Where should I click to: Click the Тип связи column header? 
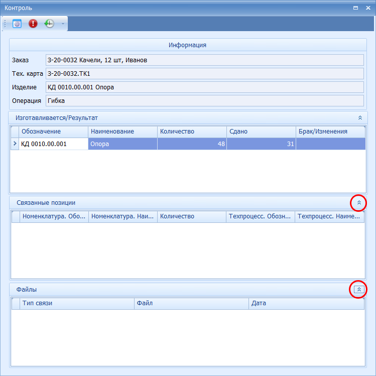pyautogui.click(x=77, y=303)
